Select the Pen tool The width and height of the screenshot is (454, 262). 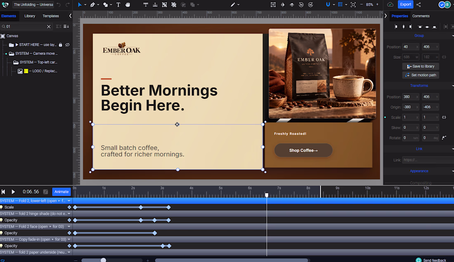tap(92, 5)
